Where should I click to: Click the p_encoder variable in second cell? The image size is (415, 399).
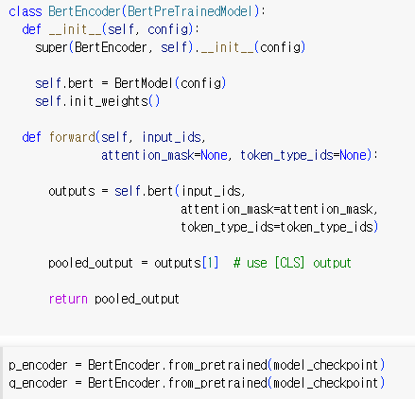tap(38, 366)
